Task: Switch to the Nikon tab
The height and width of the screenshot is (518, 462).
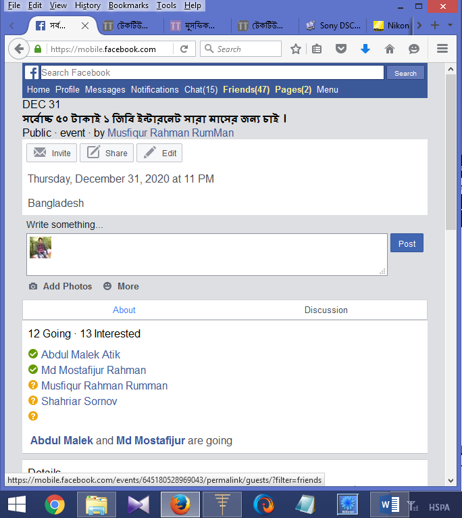Action: click(x=390, y=26)
